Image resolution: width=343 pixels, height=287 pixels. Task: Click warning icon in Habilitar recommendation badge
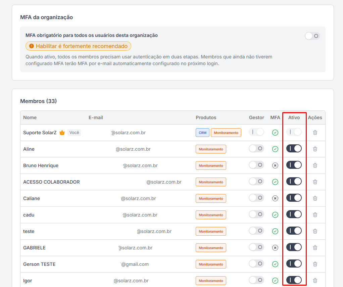coord(32,46)
